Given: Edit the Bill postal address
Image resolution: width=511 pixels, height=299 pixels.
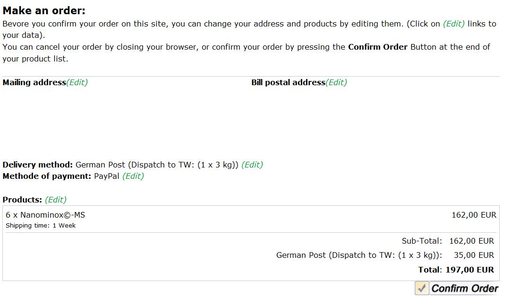Looking at the screenshot, I should click(x=336, y=82).
